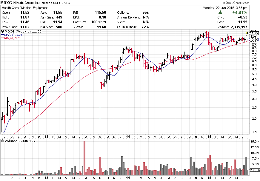Click the Yield label
This screenshot has height=181, width=260.
click(x=121, y=22)
